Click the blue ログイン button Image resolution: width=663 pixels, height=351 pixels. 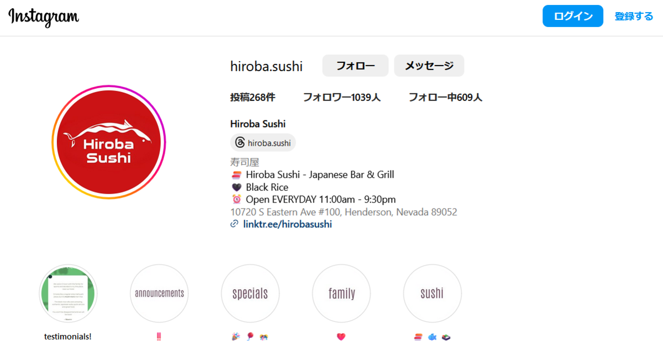(x=573, y=16)
